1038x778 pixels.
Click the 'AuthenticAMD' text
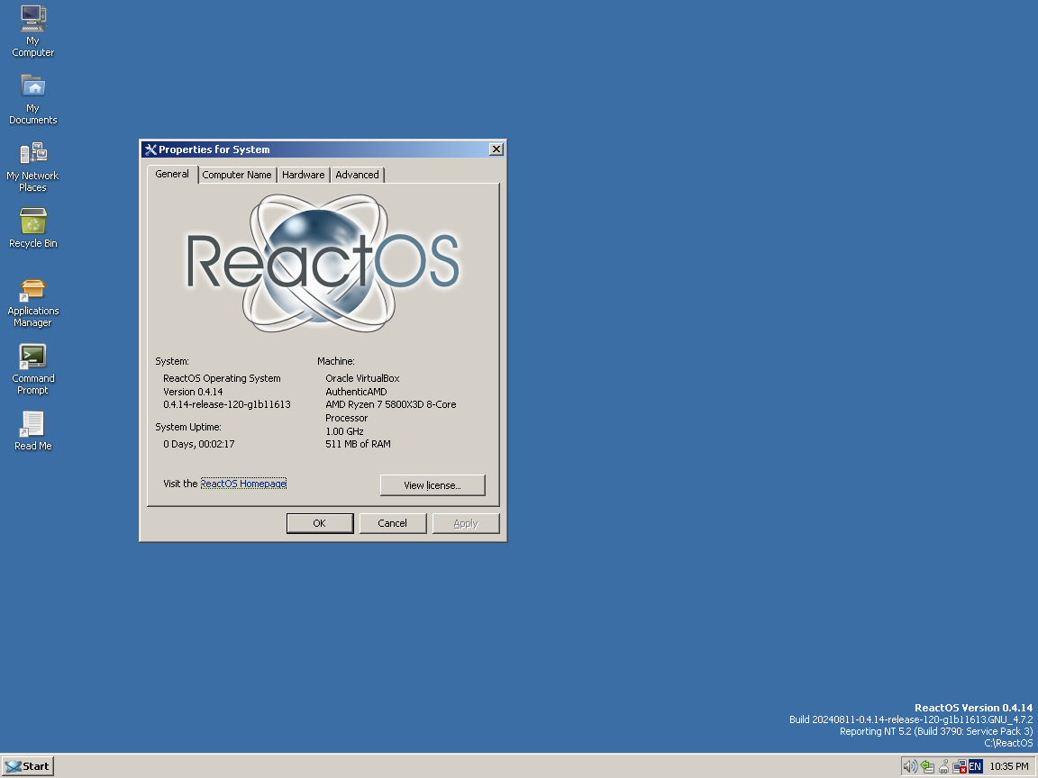pos(356,392)
